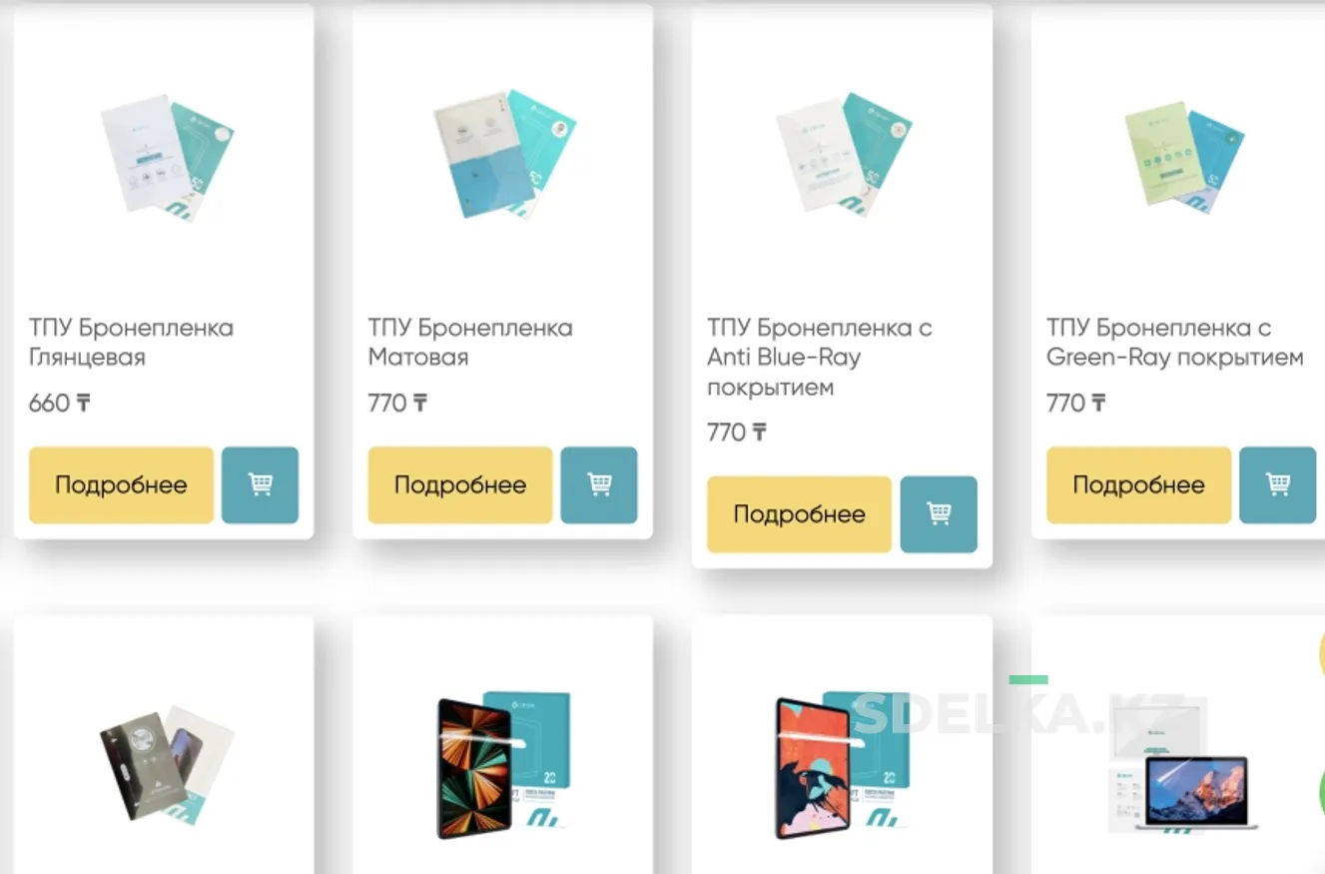Add Anti Blue-Ray film to cart
This screenshot has width=1325, height=874.
(x=939, y=514)
